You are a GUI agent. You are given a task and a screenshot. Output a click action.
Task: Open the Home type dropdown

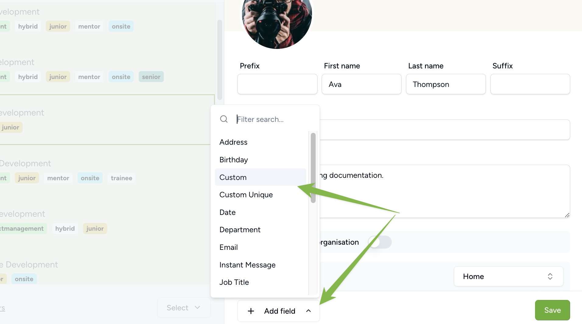coord(508,276)
